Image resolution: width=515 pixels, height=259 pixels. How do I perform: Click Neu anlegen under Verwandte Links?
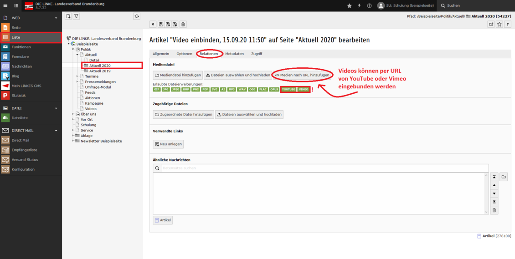pyautogui.click(x=168, y=144)
